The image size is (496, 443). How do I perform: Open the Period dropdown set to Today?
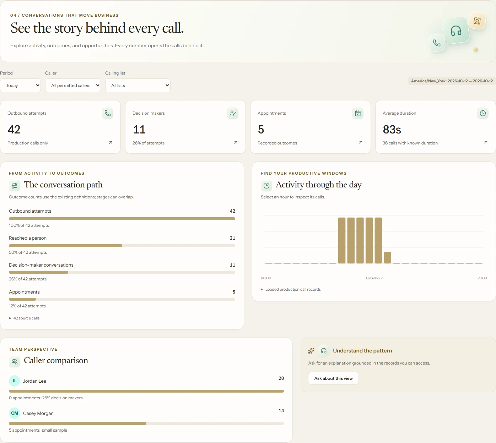point(20,86)
